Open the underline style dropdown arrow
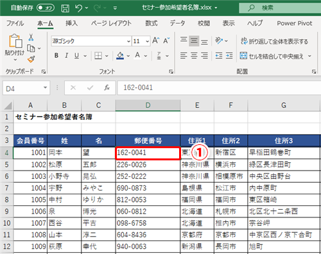 [x=85, y=56]
